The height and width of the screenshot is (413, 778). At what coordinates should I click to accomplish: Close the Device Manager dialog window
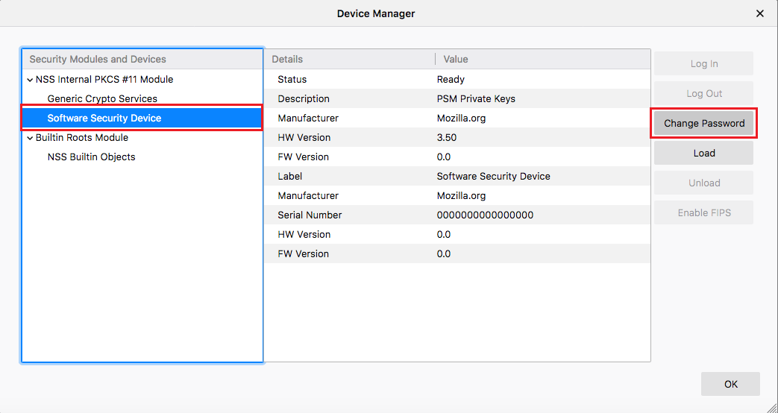pyautogui.click(x=760, y=13)
